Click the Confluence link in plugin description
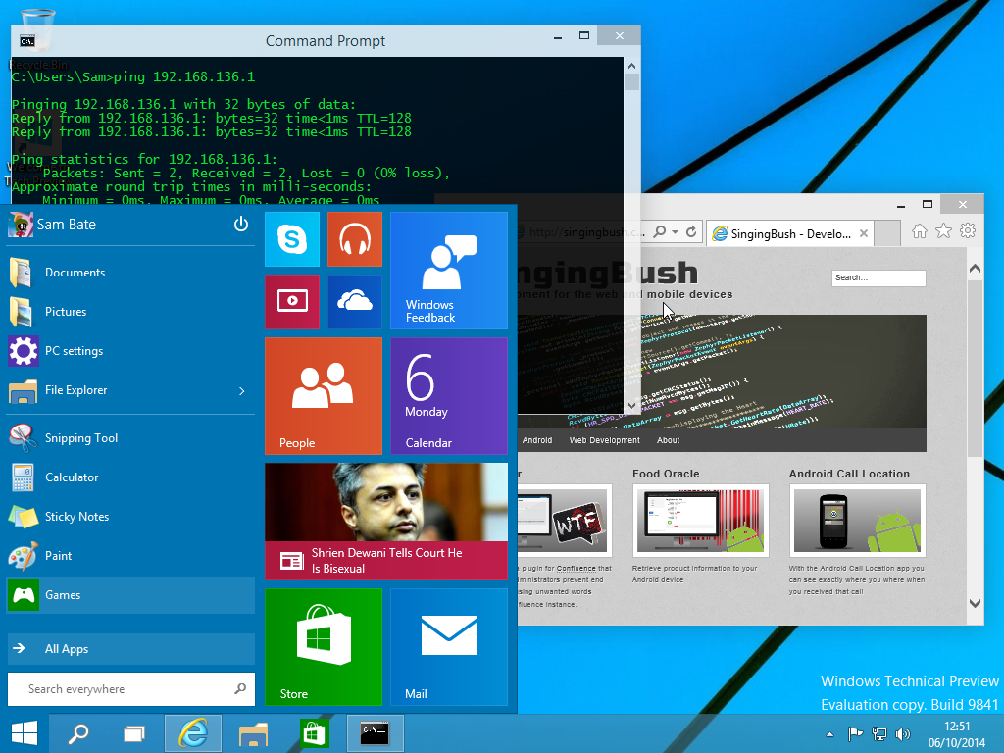This screenshot has width=1004, height=753. pos(577,569)
